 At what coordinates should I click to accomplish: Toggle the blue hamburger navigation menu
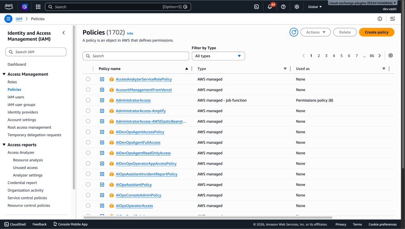8,19
